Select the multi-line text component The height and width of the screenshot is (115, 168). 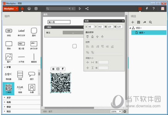coord(34,45)
